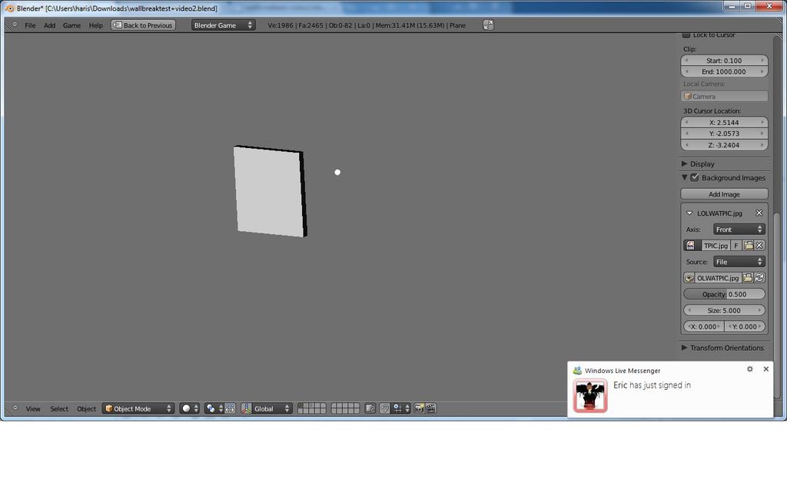This screenshot has height=502, width=787.
Task: Adjust the Opacity 0.500 slider
Action: point(724,294)
